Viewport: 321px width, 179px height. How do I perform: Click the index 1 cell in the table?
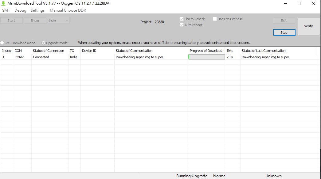pos(6,57)
